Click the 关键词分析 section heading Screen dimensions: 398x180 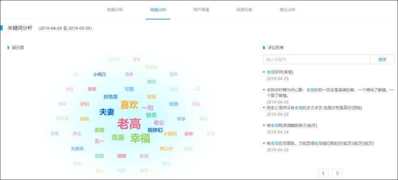point(20,28)
